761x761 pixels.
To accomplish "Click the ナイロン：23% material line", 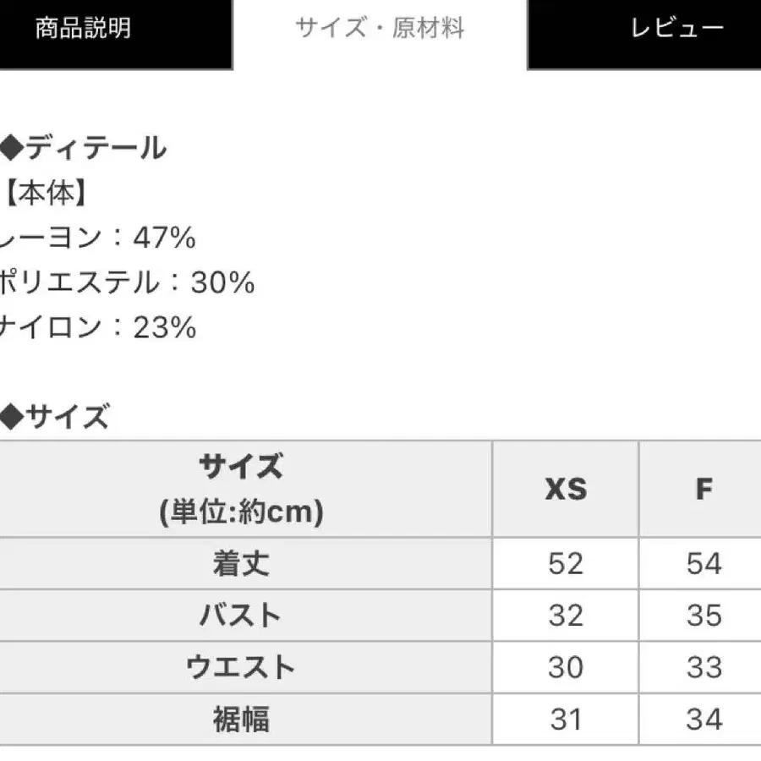I will (x=98, y=326).
